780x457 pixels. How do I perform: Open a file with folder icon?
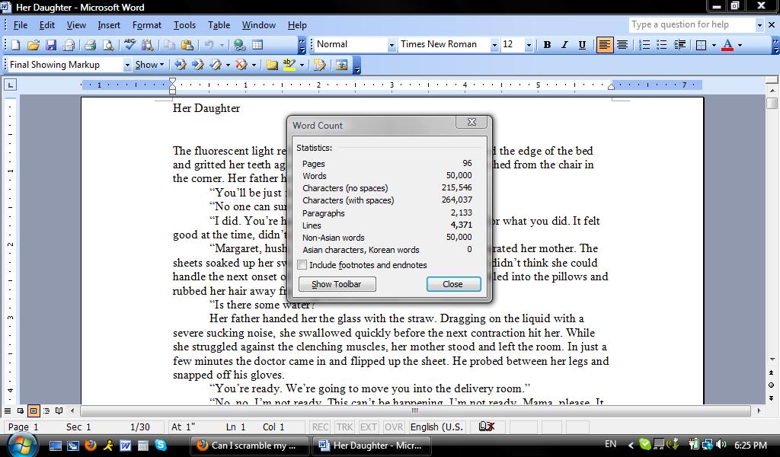click(x=34, y=45)
